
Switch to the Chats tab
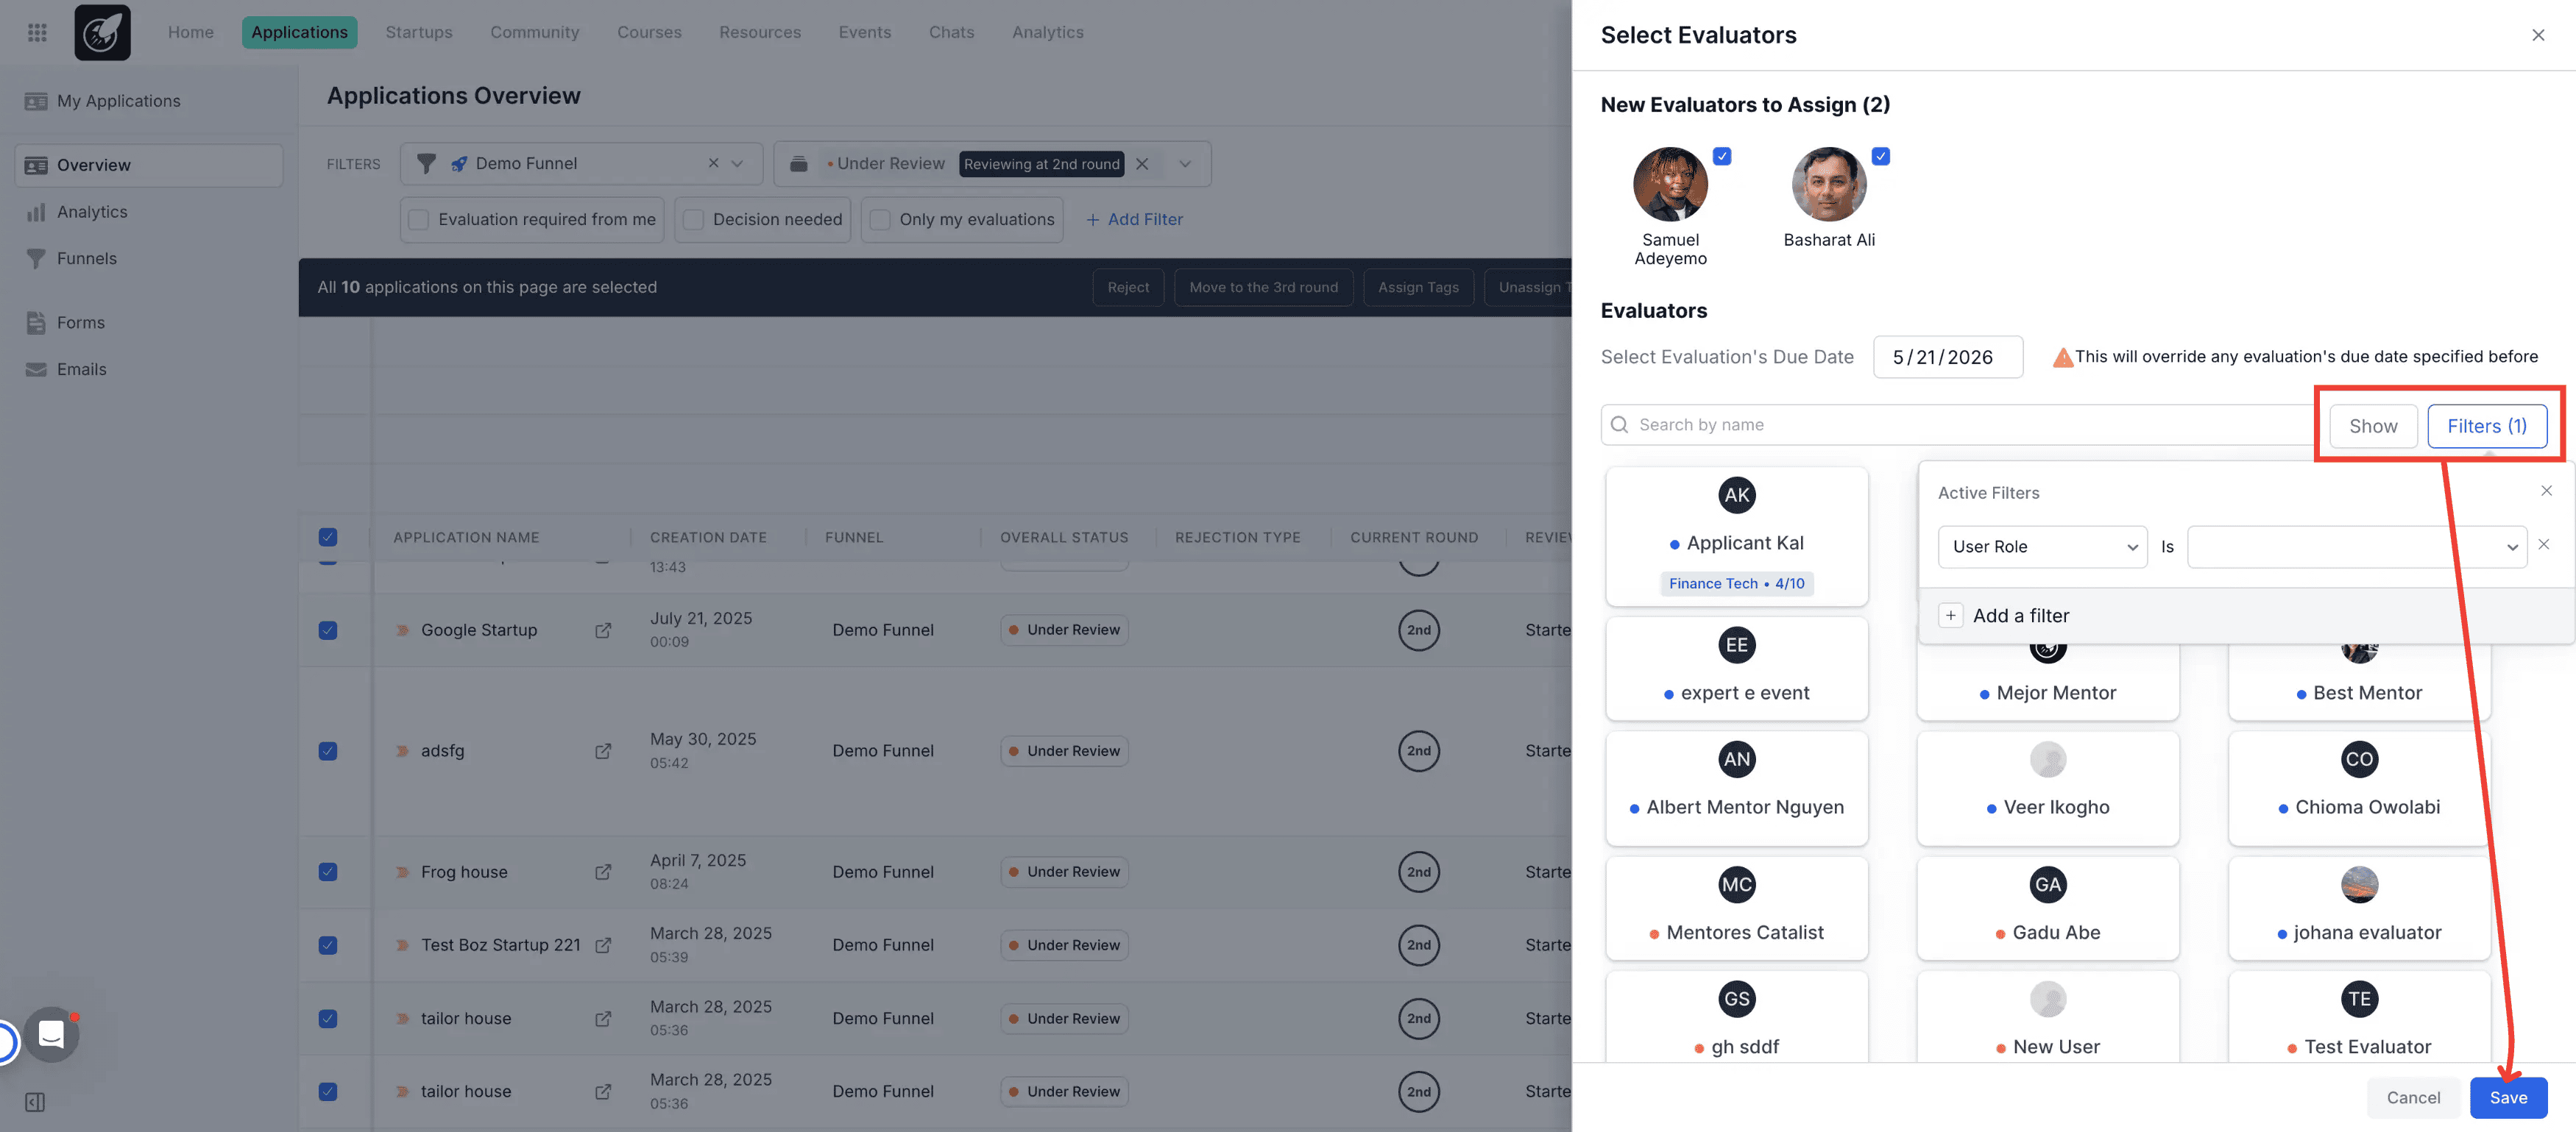(x=951, y=32)
